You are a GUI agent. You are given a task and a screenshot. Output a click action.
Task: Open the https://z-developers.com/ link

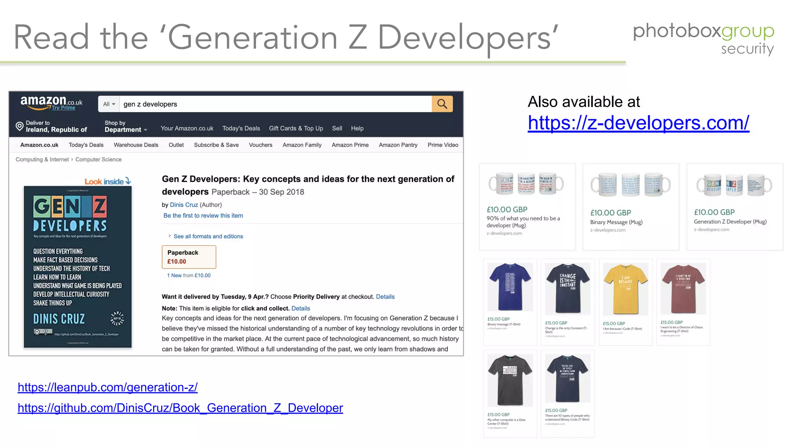pyautogui.click(x=638, y=123)
